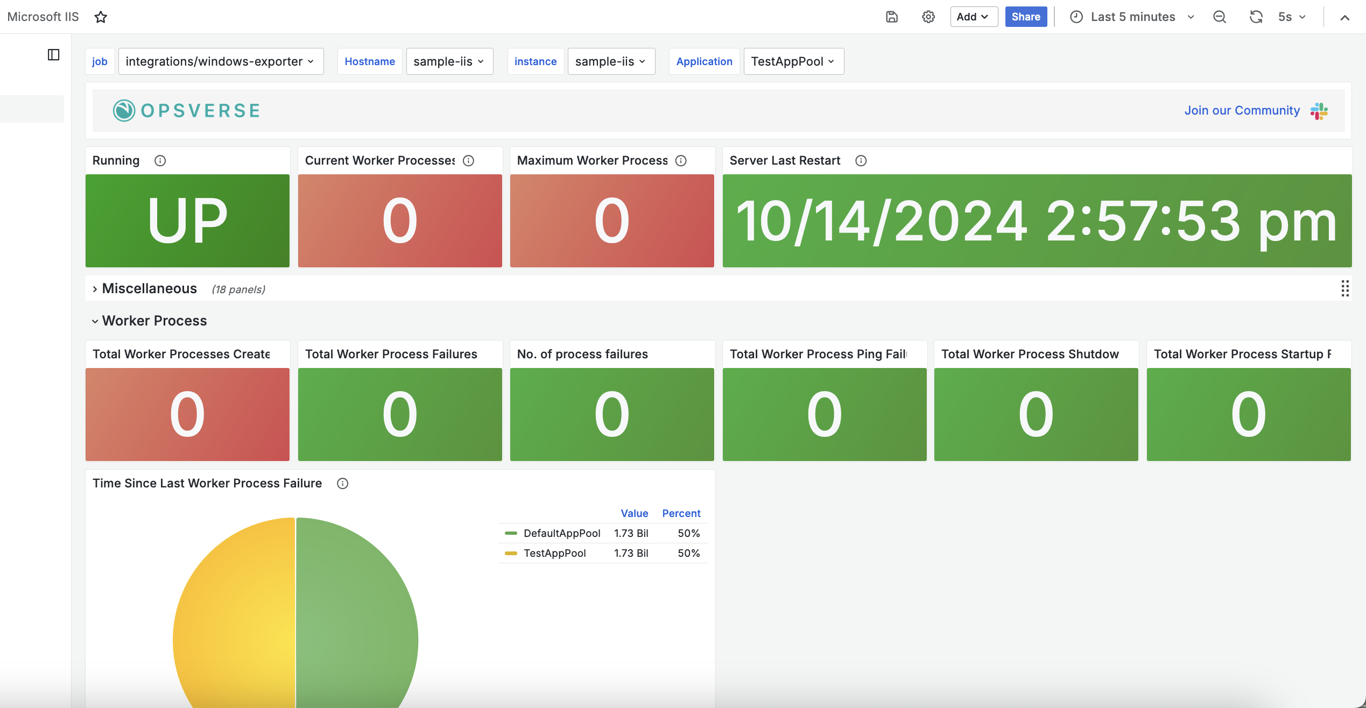Hide the DefaultAppPool series in the legend
The image size is (1366, 708).
point(562,533)
